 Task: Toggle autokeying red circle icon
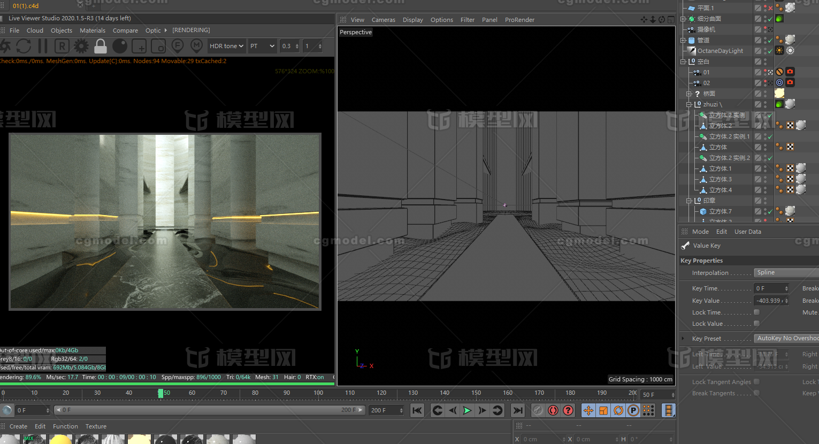pyautogui.click(x=553, y=410)
